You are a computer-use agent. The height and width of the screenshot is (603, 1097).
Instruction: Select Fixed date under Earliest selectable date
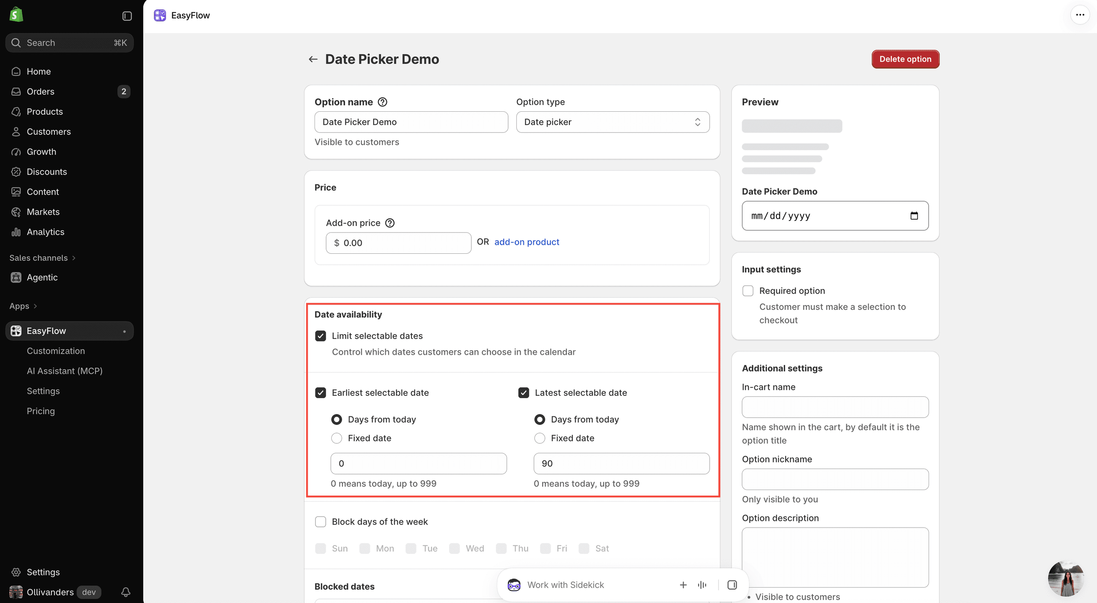(x=337, y=438)
